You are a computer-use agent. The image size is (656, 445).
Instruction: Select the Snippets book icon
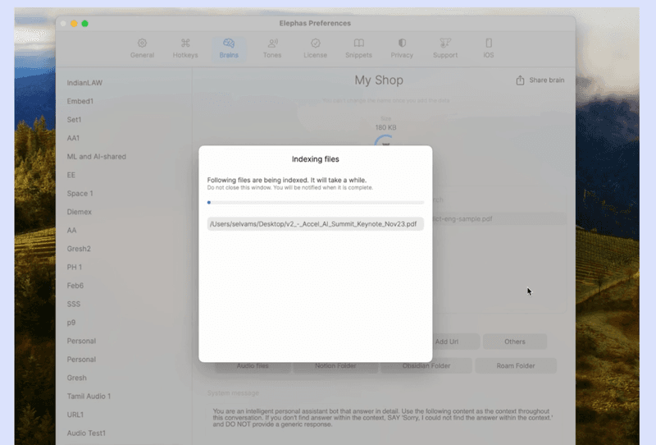(358, 44)
